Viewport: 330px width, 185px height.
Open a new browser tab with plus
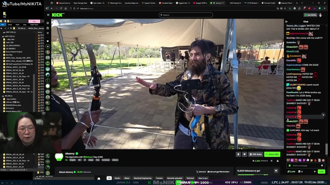297,3
